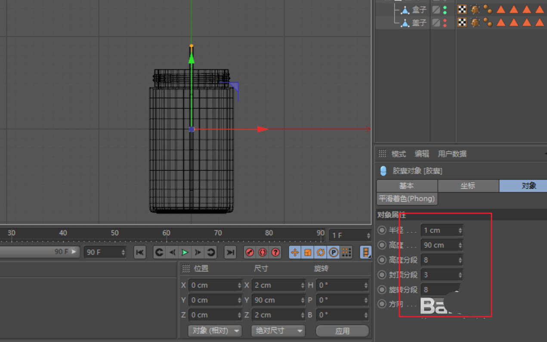Click the 应用 apply button
The height and width of the screenshot is (342, 547).
pyautogui.click(x=342, y=331)
